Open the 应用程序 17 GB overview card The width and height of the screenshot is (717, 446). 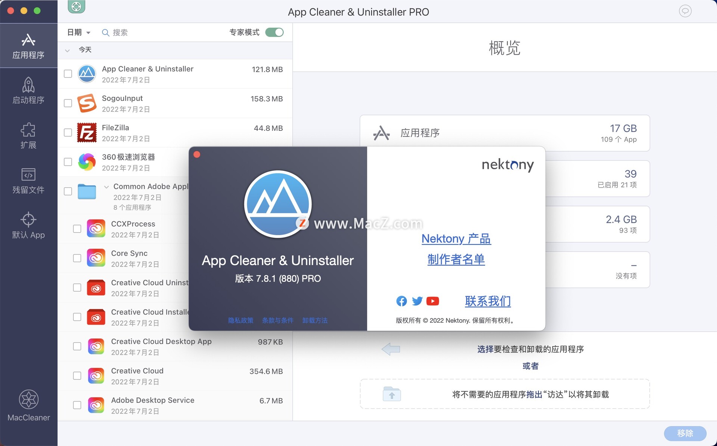[x=505, y=133]
